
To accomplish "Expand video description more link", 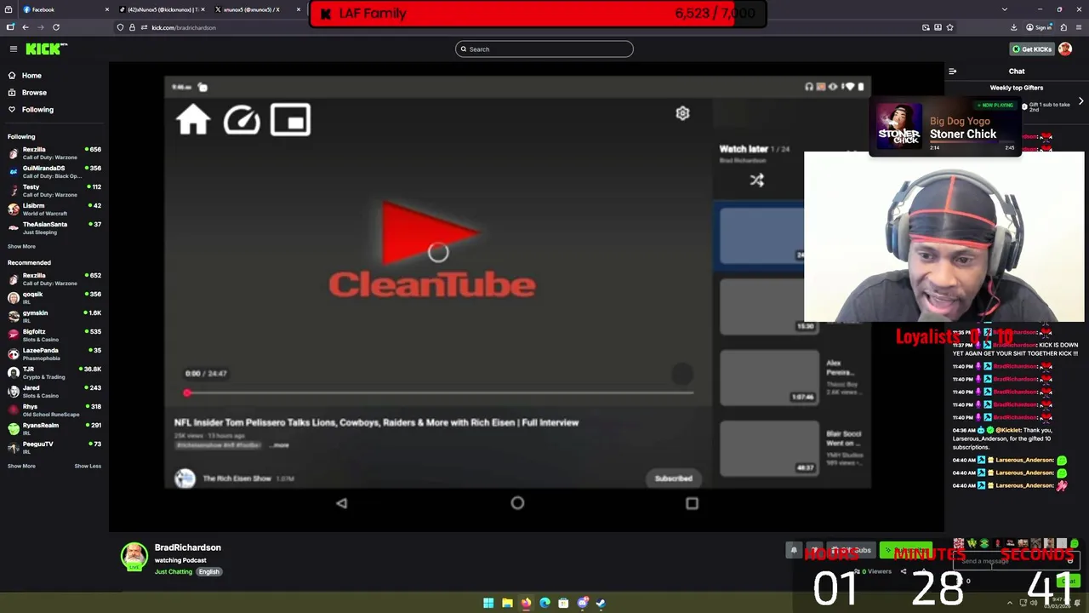I will click(x=280, y=445).
